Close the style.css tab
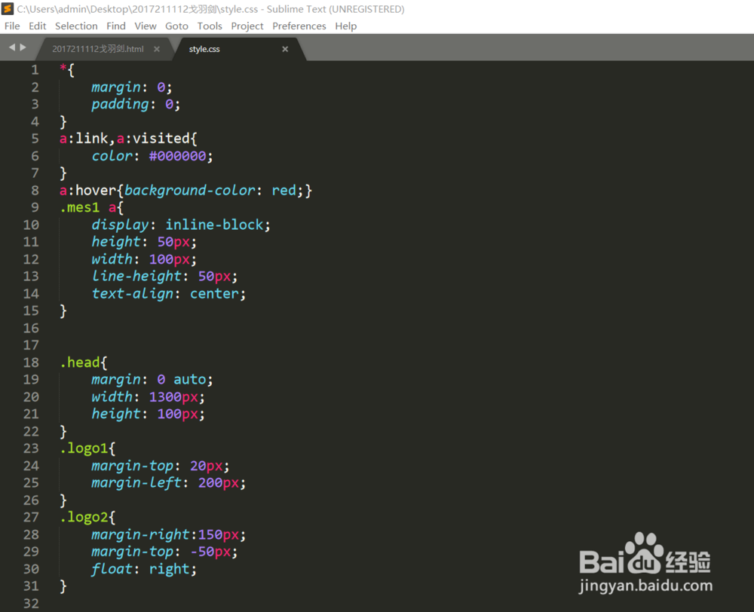This screenshot has height=612, width=754. [x=285, y=49]
